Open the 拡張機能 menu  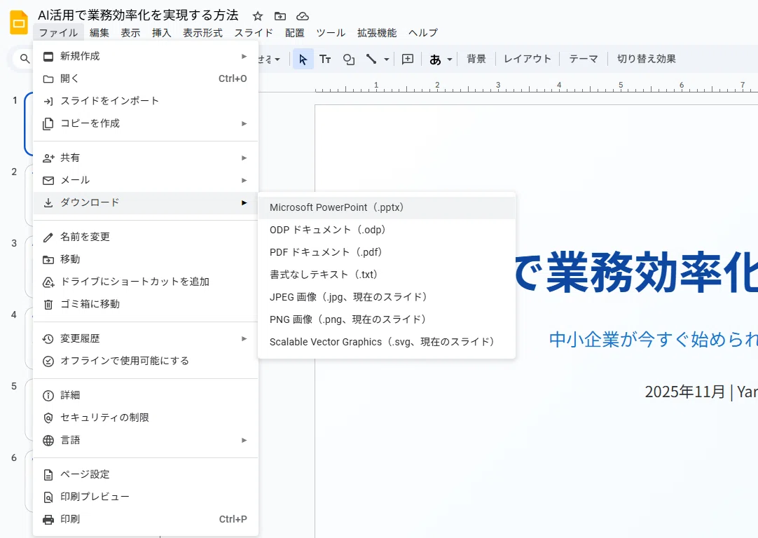coord(377,32)
